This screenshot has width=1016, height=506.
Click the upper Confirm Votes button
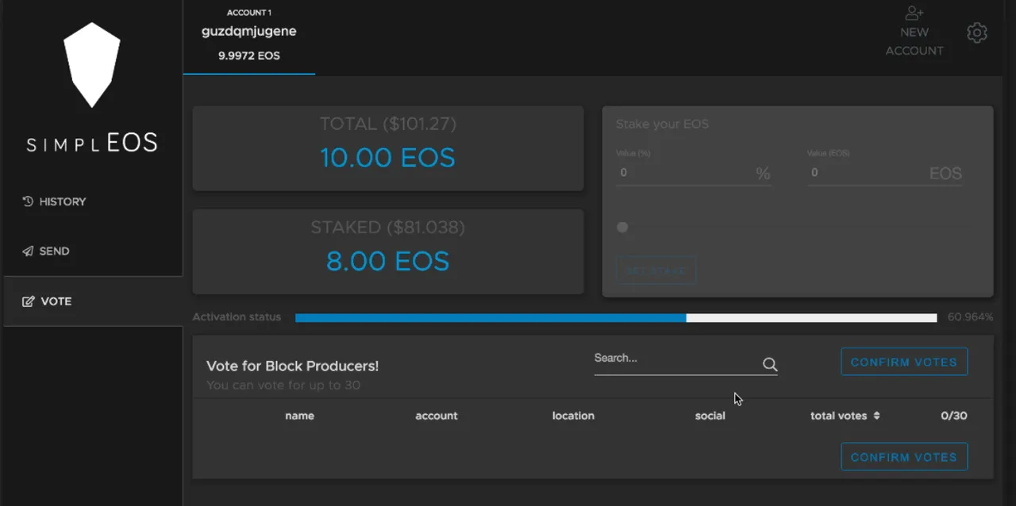[x=904, y=362]
